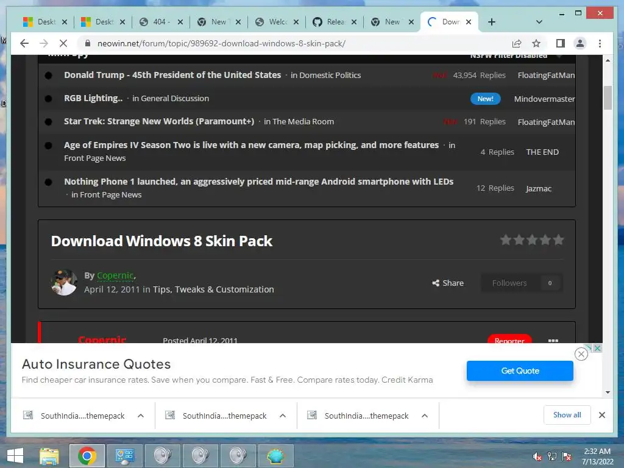Open File Explorer from taskbar
Viewport: 624px width, 468px height.
(49, 456)
